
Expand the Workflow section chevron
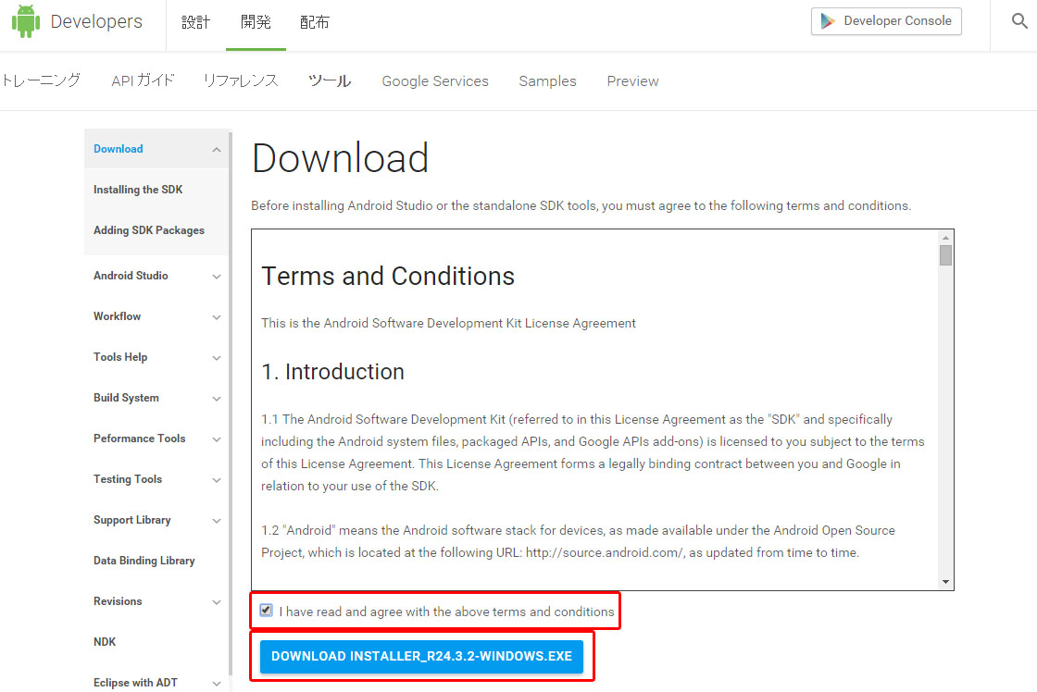[x=217, y=317]
